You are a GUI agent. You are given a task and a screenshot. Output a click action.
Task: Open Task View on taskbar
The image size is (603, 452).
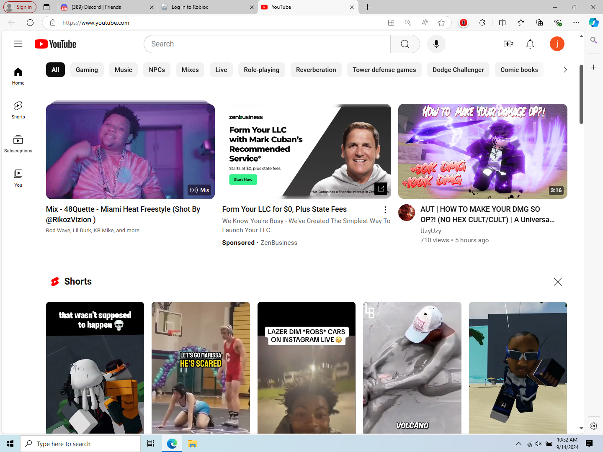[x=151, y=444]
